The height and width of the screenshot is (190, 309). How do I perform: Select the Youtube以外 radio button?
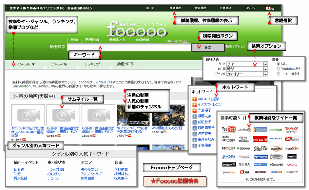[x=278, y=69]
